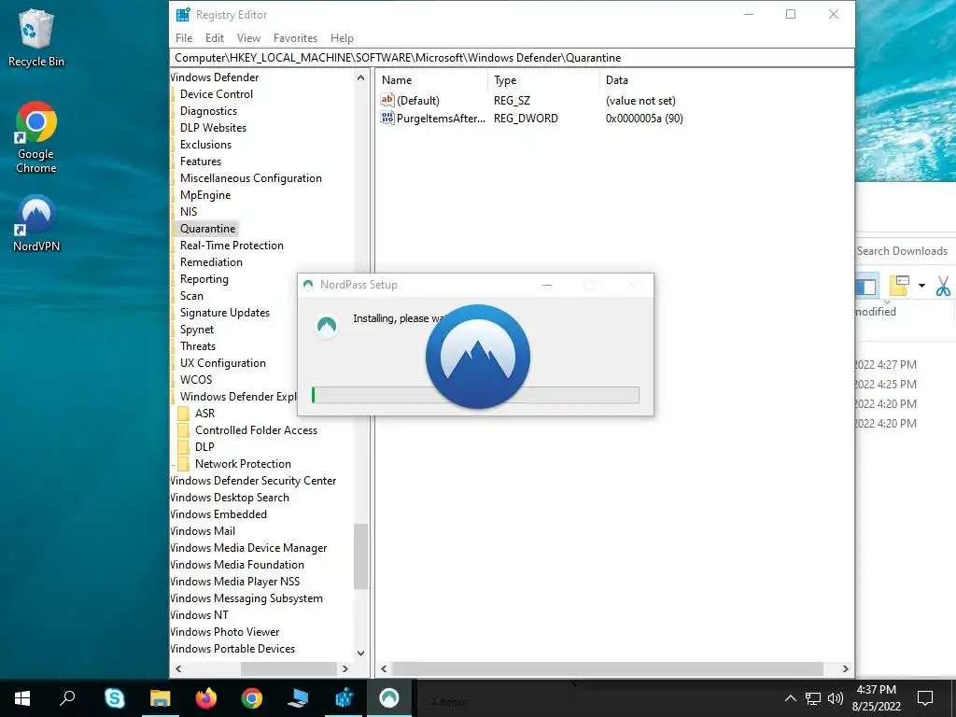Select the MpEngine key

[x=205, y=195]
